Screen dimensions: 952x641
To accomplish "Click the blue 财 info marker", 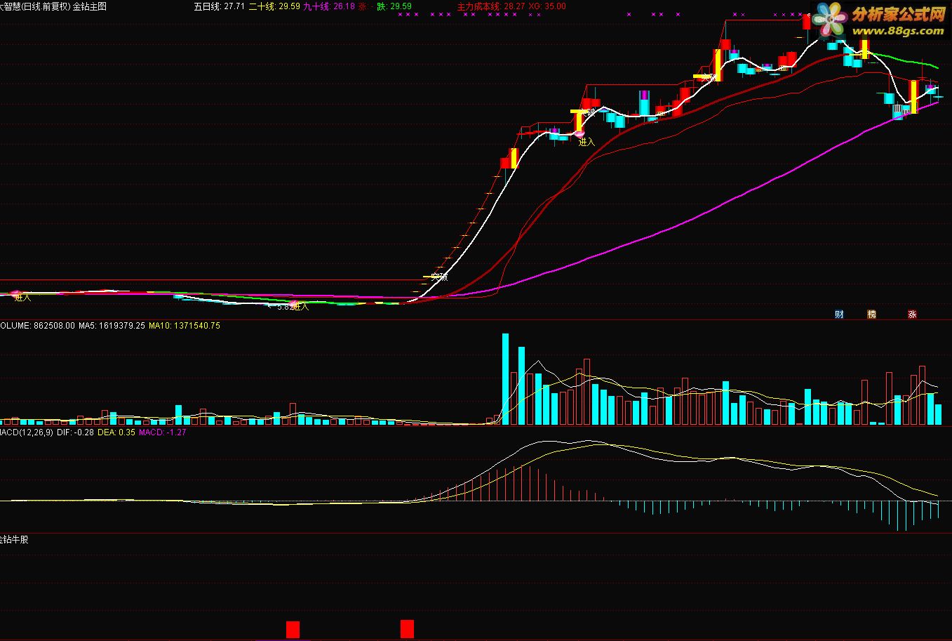I will coord(838,314).
